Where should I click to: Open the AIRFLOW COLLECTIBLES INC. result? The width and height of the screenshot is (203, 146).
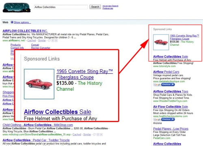tap(25, 31)
